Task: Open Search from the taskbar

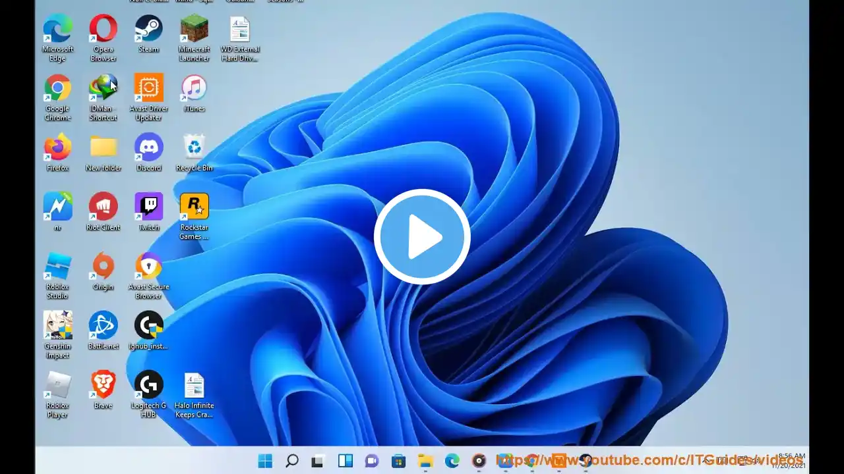Action: click(x=292, y=461)
